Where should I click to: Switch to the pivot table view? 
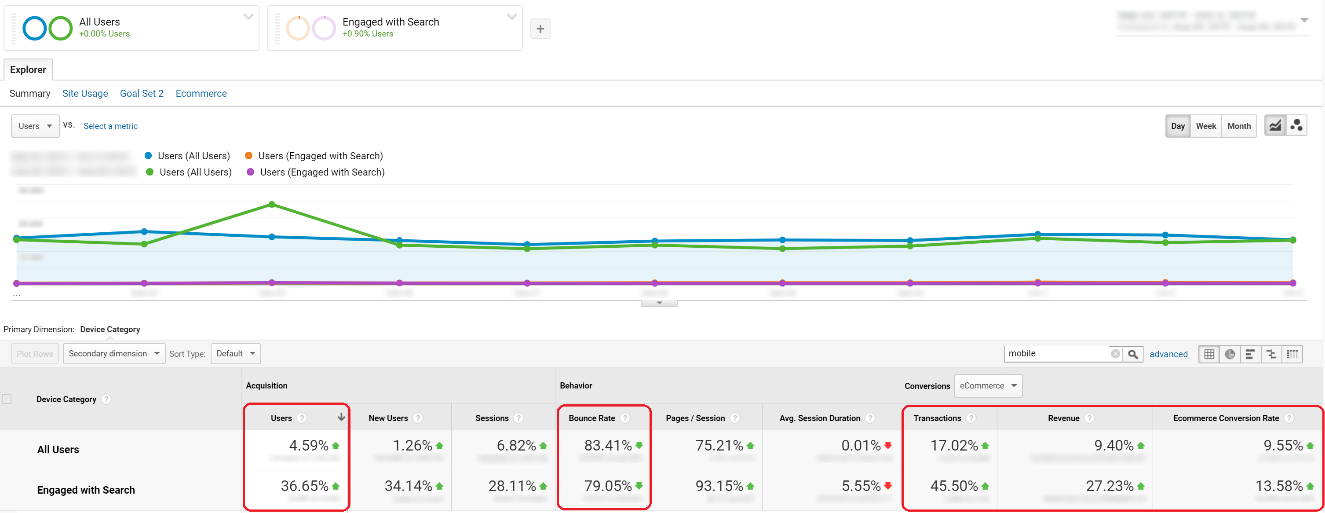(x=1292, y=354)
